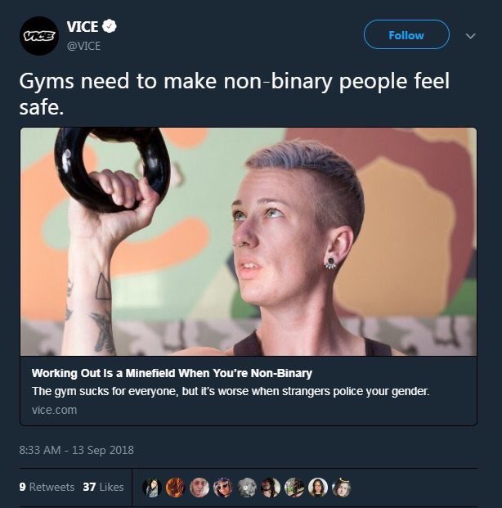The image size is (502, 508).
Task: Open the kettlebell article image
Action: 249,241
